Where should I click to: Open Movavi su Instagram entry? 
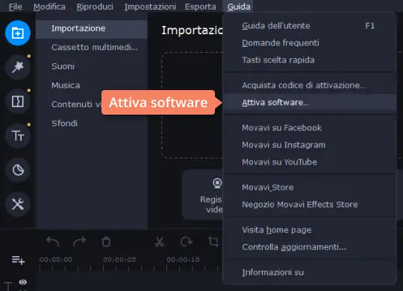[x=310, y=145]
